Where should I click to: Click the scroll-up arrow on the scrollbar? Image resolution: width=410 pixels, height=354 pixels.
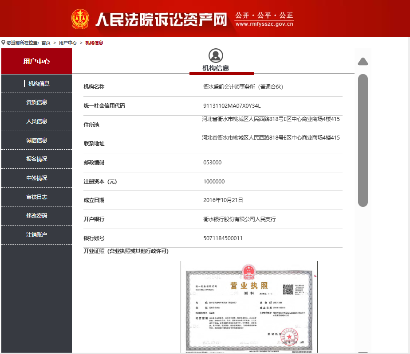tap(363, 61)
